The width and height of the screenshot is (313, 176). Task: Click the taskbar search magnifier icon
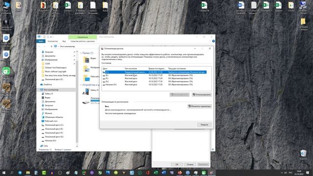[12, 173]
